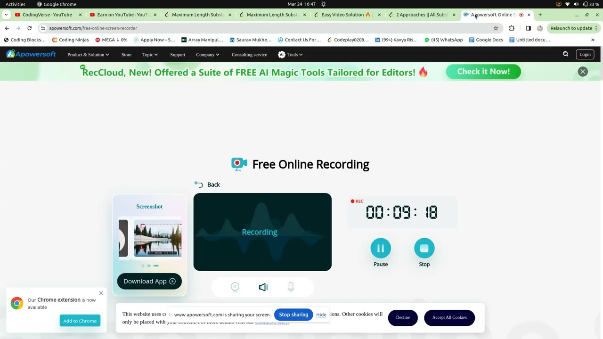
Task: Open Chrome profile avatar icon
Action: (540, 28)
